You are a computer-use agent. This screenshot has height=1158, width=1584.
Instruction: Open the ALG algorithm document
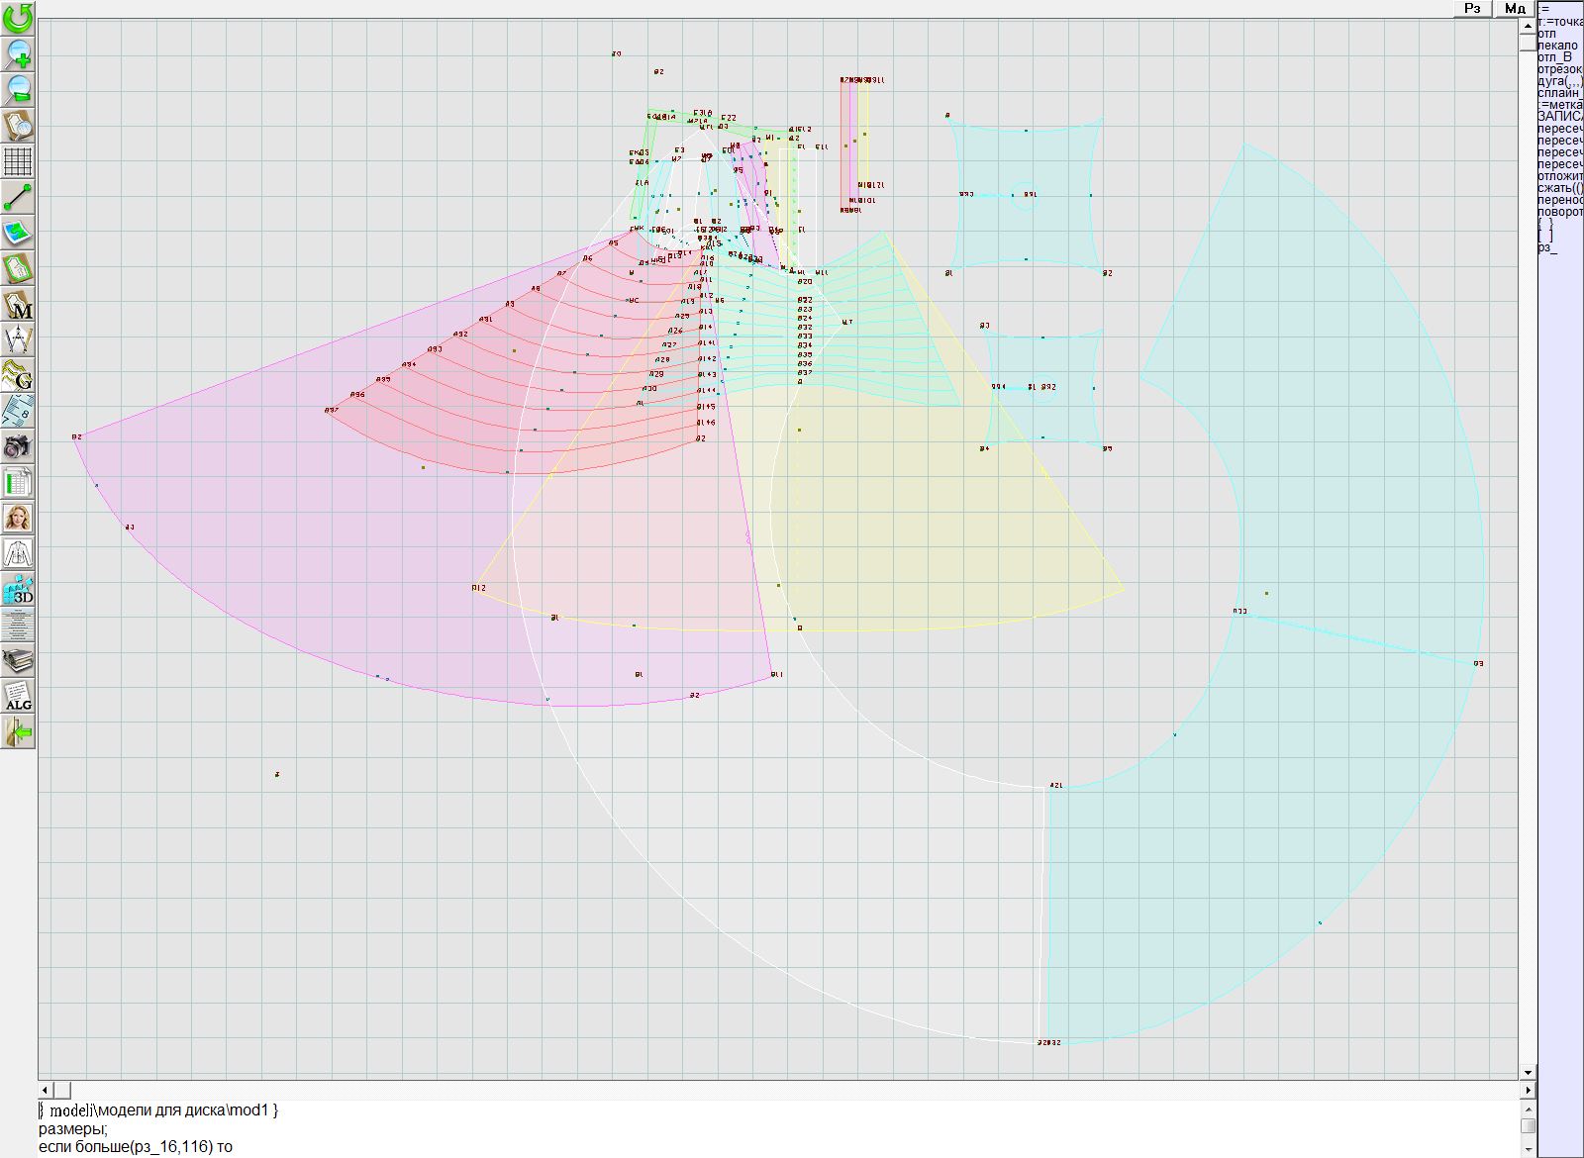tap(18, 696)
